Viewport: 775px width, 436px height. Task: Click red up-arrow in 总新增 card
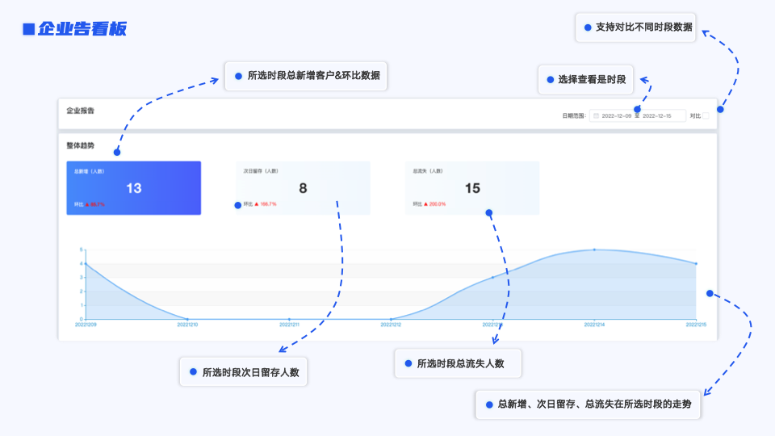87,204
